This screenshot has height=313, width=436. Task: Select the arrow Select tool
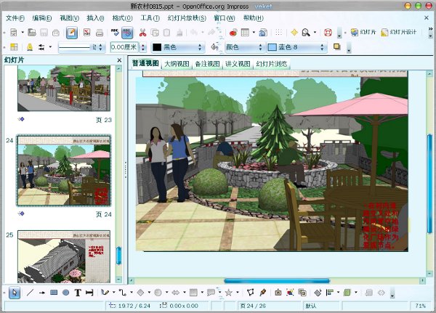[x=15, y=293]
